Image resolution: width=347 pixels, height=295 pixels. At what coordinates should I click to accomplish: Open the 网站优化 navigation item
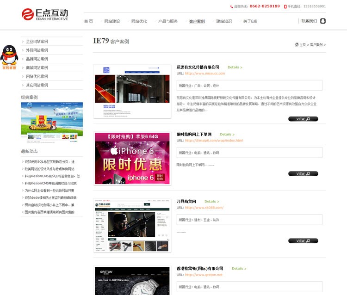[139, 21]
